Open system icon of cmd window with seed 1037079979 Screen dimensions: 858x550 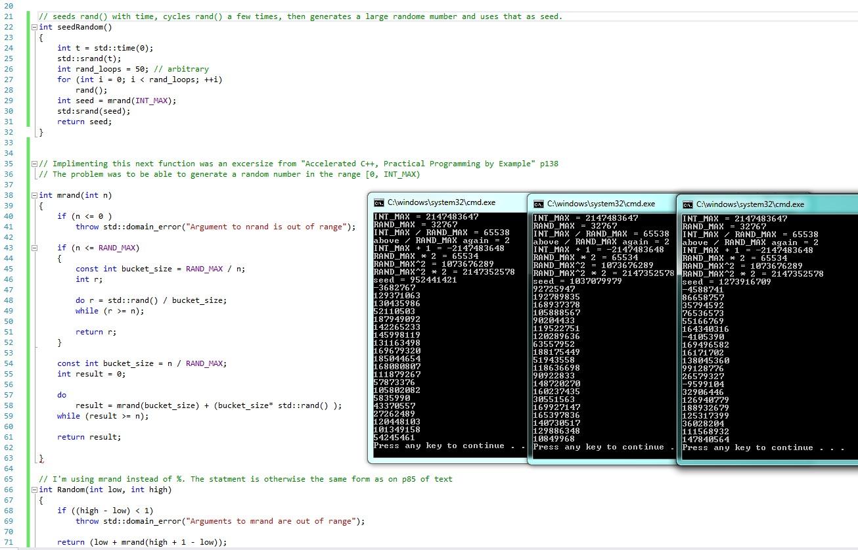[x=538, y=204]
